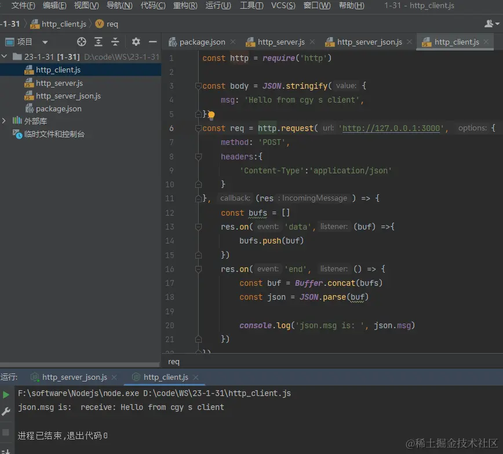Hide the project panel with minus icon
This screenshot has height=454, width=503.
click(x=153, y=42)
